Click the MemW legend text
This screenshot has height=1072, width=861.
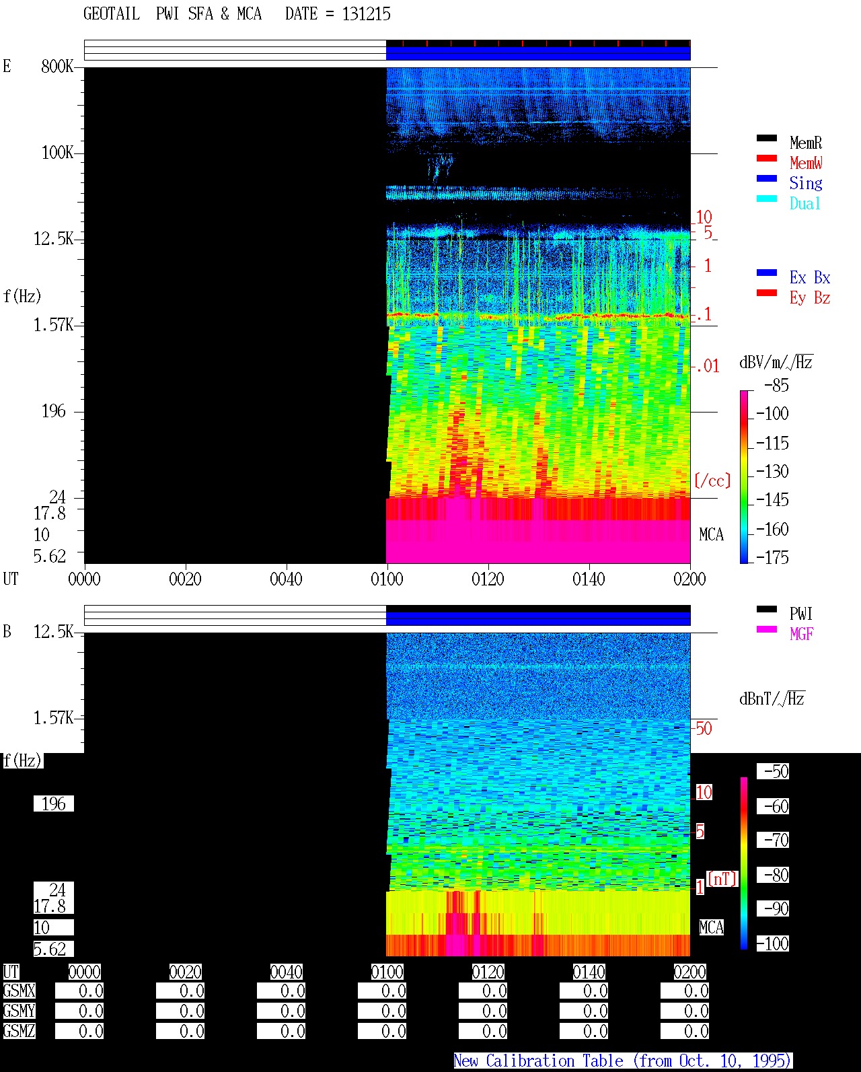tap(806, 163)
